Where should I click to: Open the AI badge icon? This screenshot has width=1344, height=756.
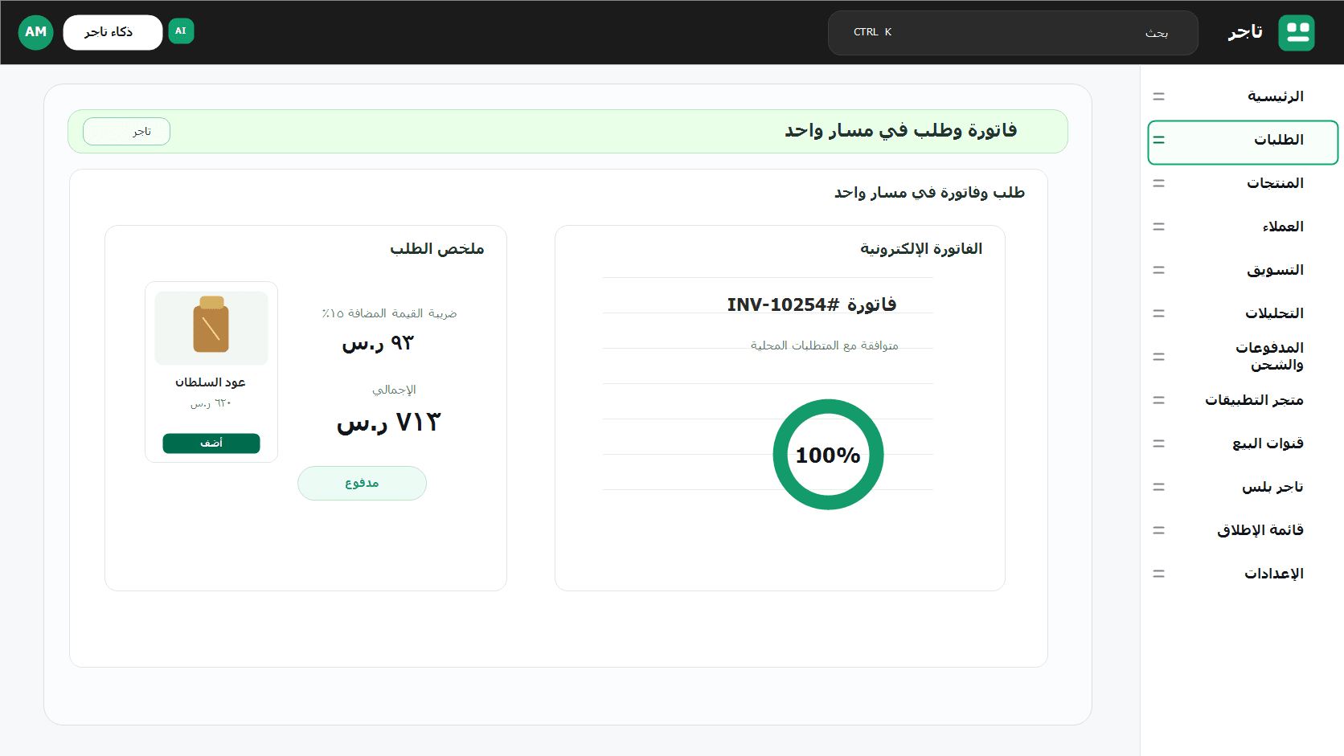(181, 31)
